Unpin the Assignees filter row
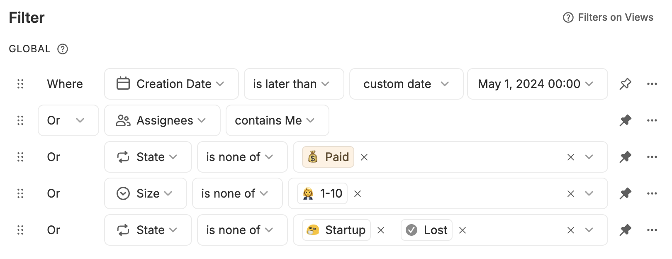The width and height of the screenshot is (672, 259). tap(625, 120)
